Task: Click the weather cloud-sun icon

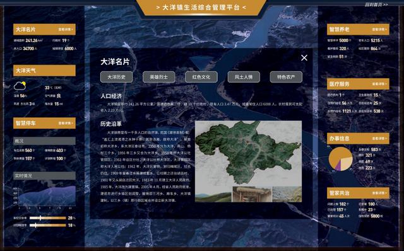Action: pyautogui.click(x=20, y=86)
